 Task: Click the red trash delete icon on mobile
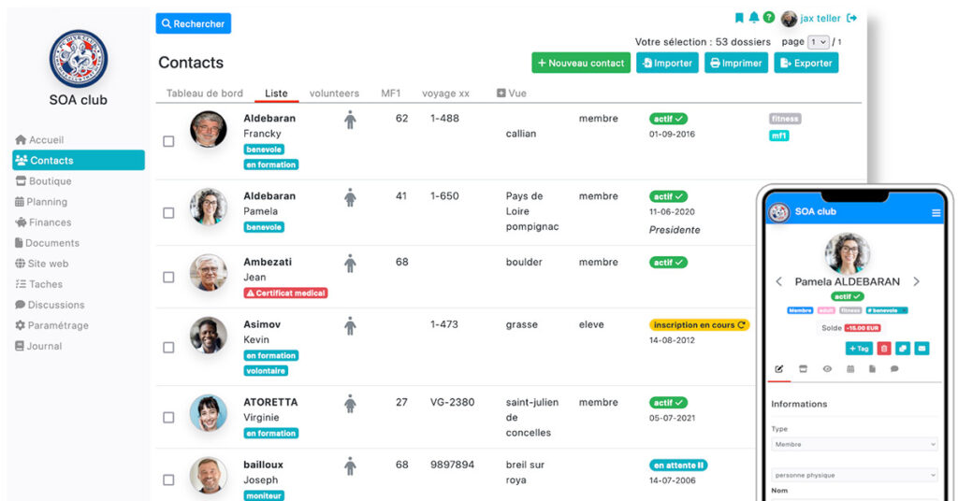(x=884, y=349)
